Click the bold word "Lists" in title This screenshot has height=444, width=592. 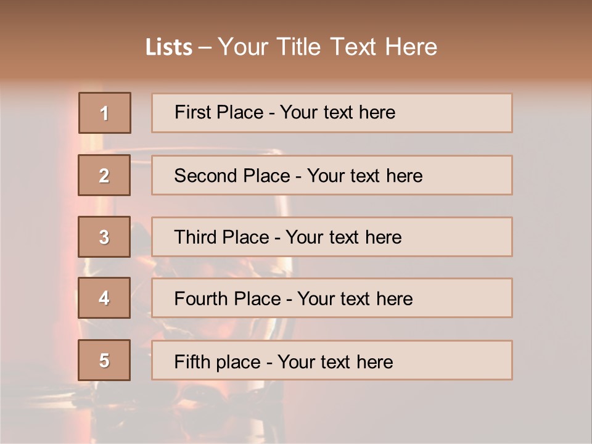pyautogui.click(x=169, y=47)
